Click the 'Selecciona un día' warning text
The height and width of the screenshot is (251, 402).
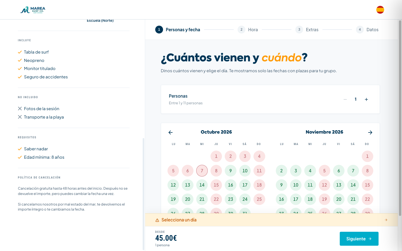tap(179, 220)
